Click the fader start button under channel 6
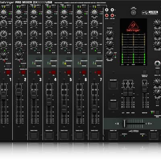The width and height of the screenshot is (161, 161). click(79, 135)
